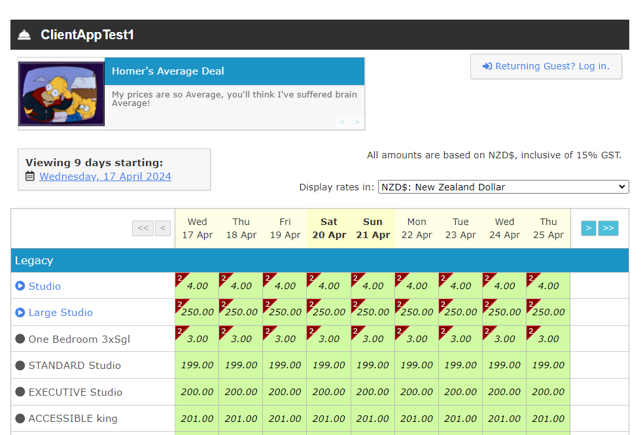
Task: Go back one day with single left arrow
Action: [163, 228]
